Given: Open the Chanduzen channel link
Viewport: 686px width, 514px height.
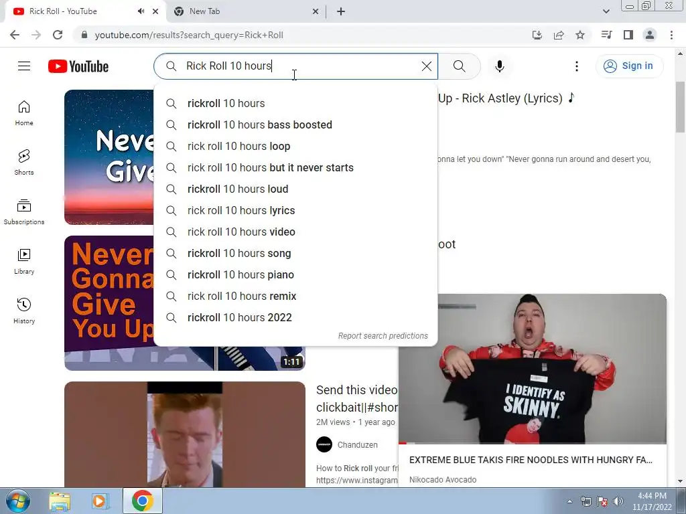Looking at the screenshot, I should point(358,444).
